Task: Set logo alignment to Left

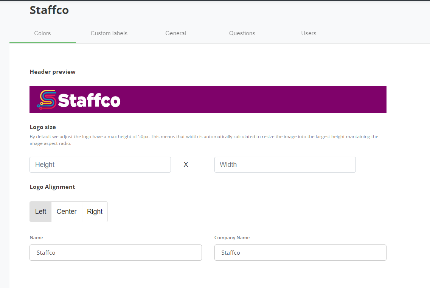Action: pos(40,212)
